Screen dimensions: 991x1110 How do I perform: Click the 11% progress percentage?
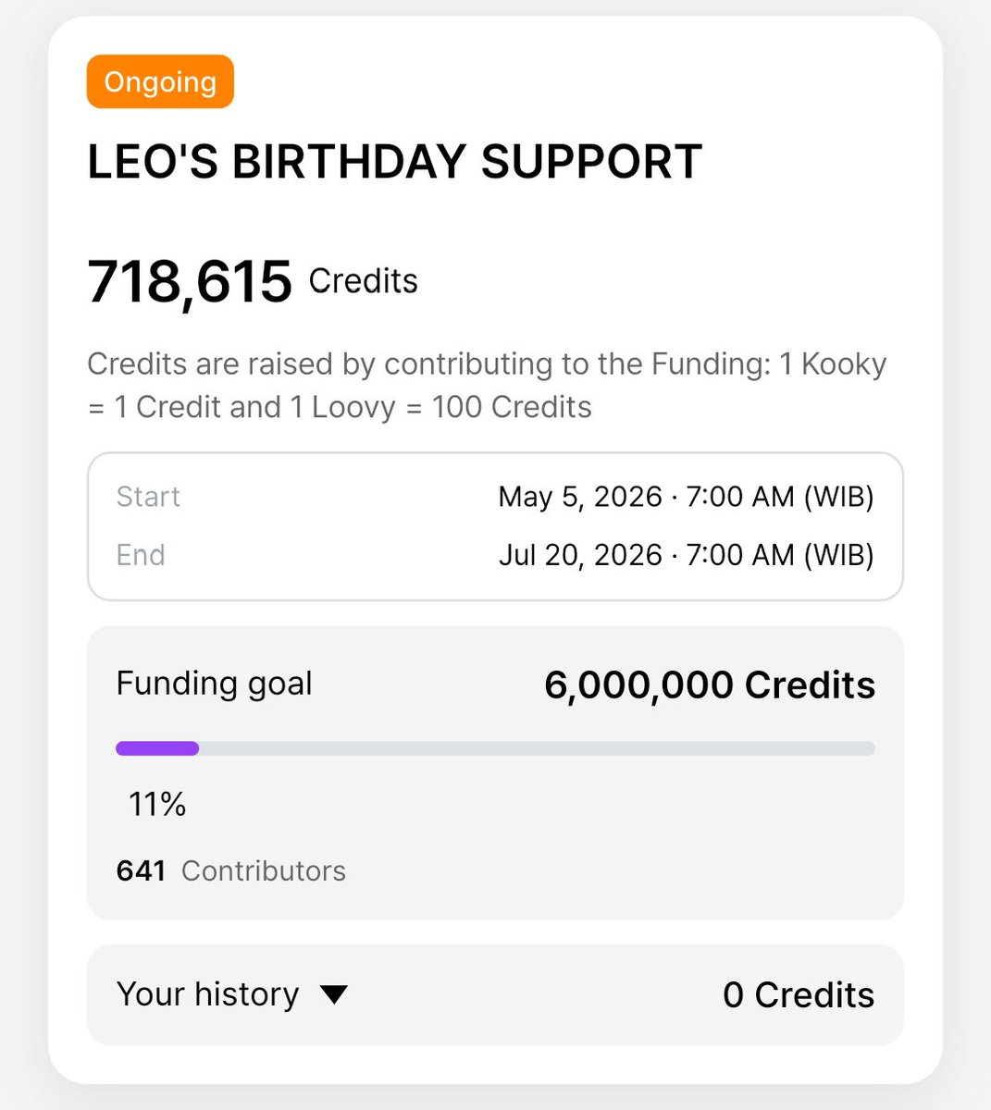pos(157,804)
